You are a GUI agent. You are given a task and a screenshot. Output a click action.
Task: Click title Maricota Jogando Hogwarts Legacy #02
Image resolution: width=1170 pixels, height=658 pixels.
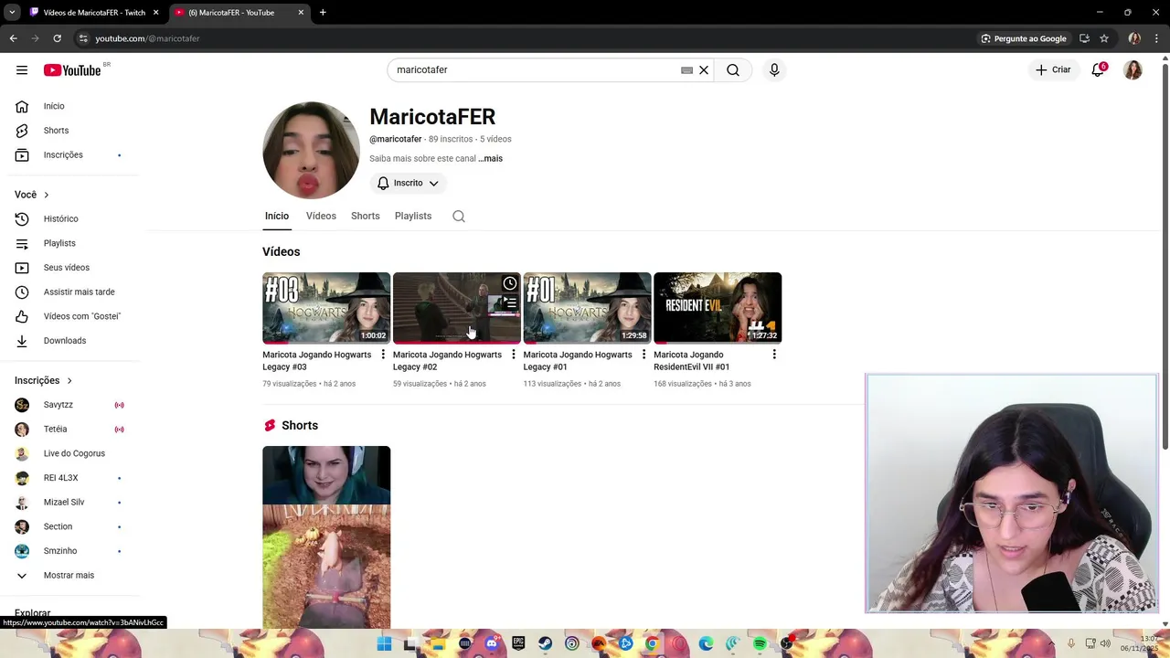[x=447, y=361]
